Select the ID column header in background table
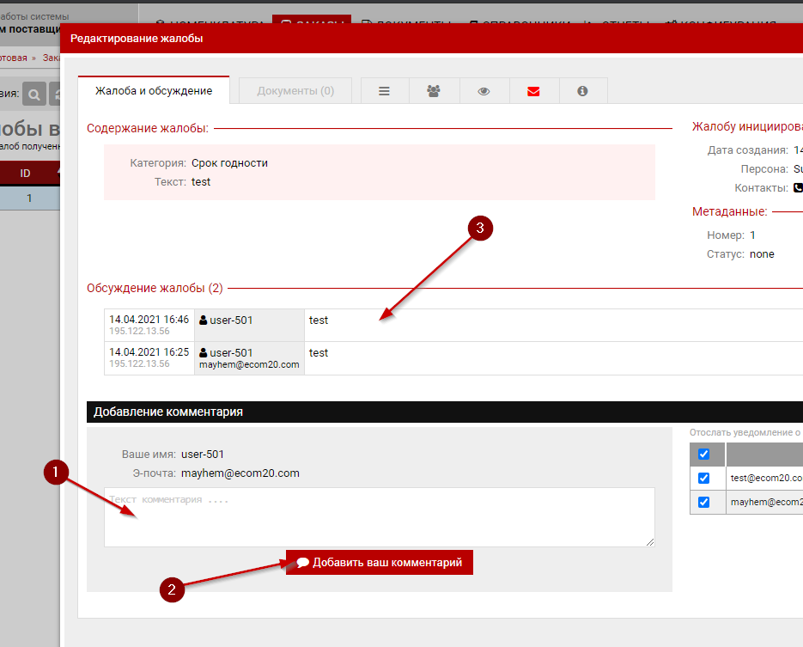The width and height of the screenshot is (803, 647). click(x=26, y=174)
